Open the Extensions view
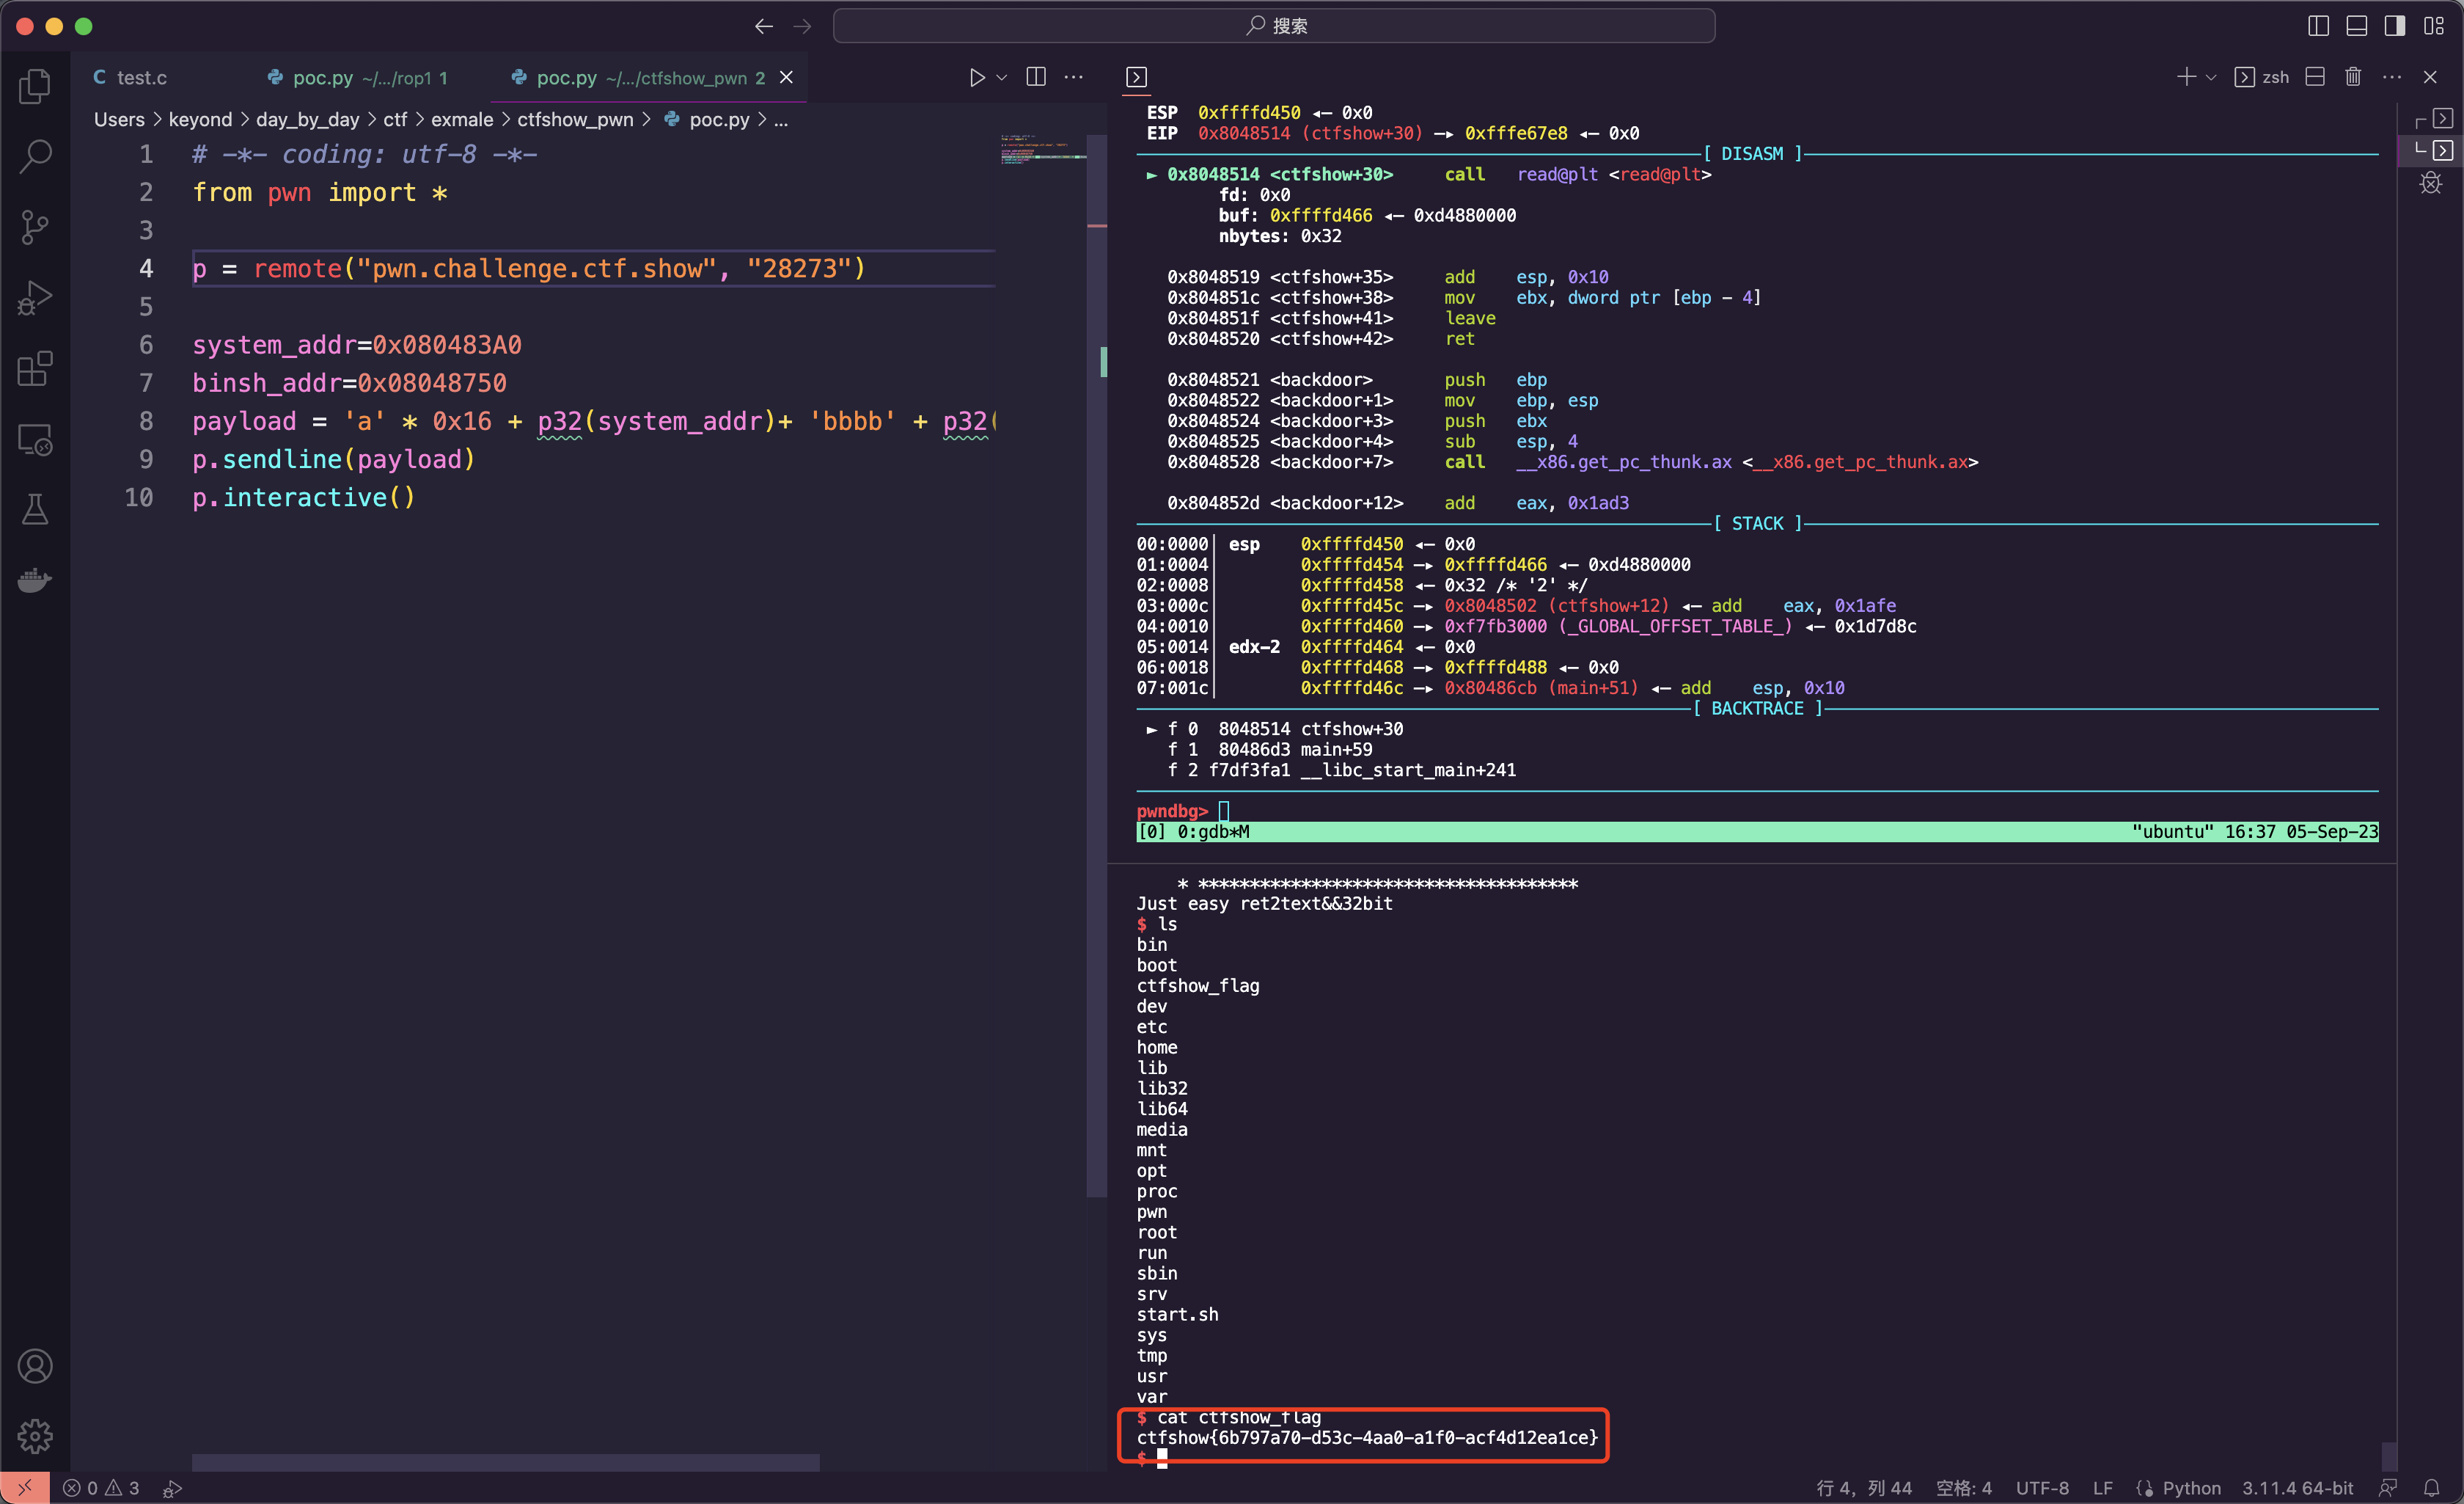Image resolution: width=2464 pixels, height=1504 pixels. tap(35, 368)
